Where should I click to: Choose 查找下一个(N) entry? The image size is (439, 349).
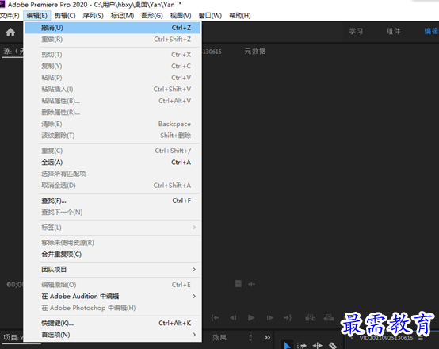point(113,212)
